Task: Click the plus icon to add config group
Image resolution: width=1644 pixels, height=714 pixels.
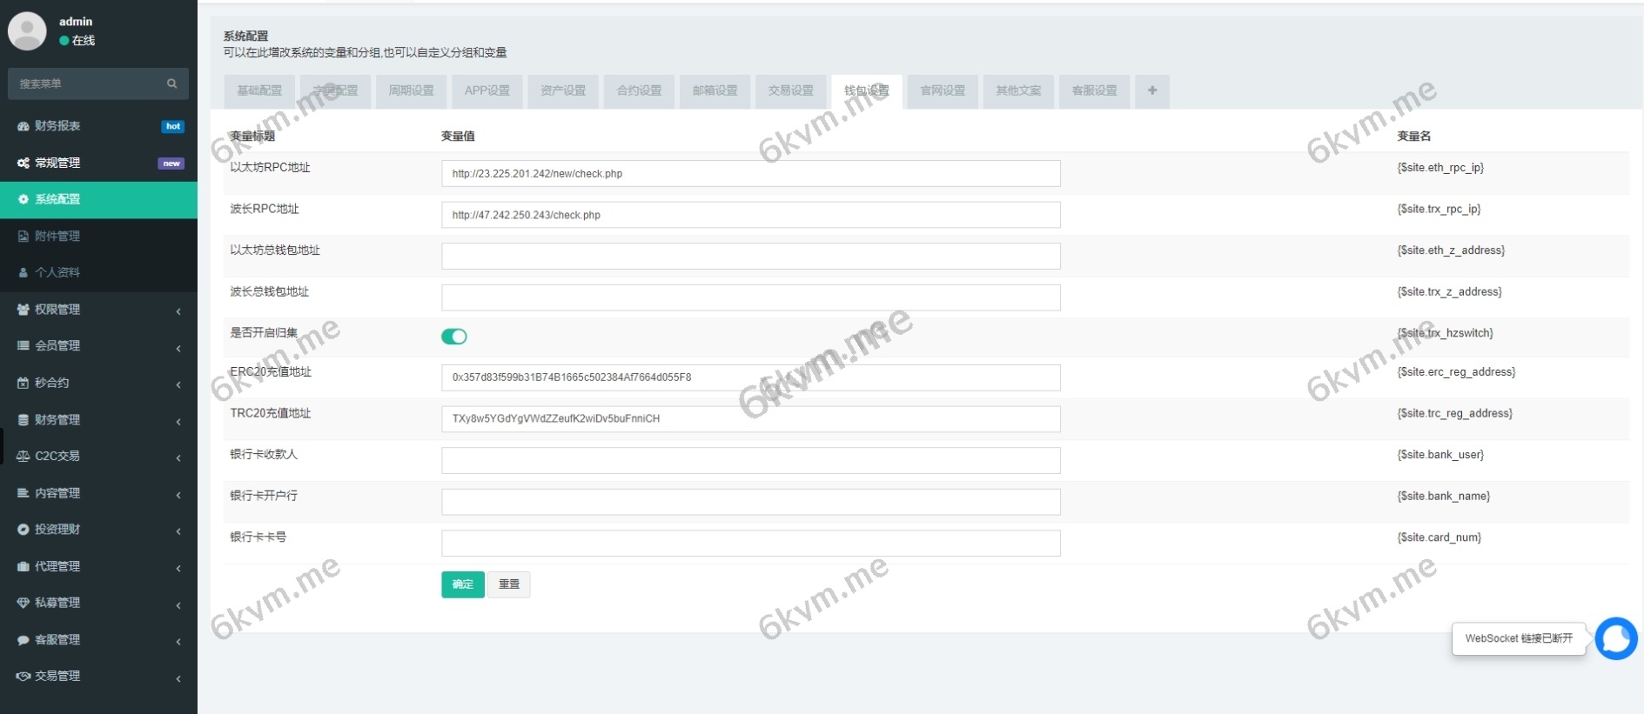Action: click(x=1152, y=90)
